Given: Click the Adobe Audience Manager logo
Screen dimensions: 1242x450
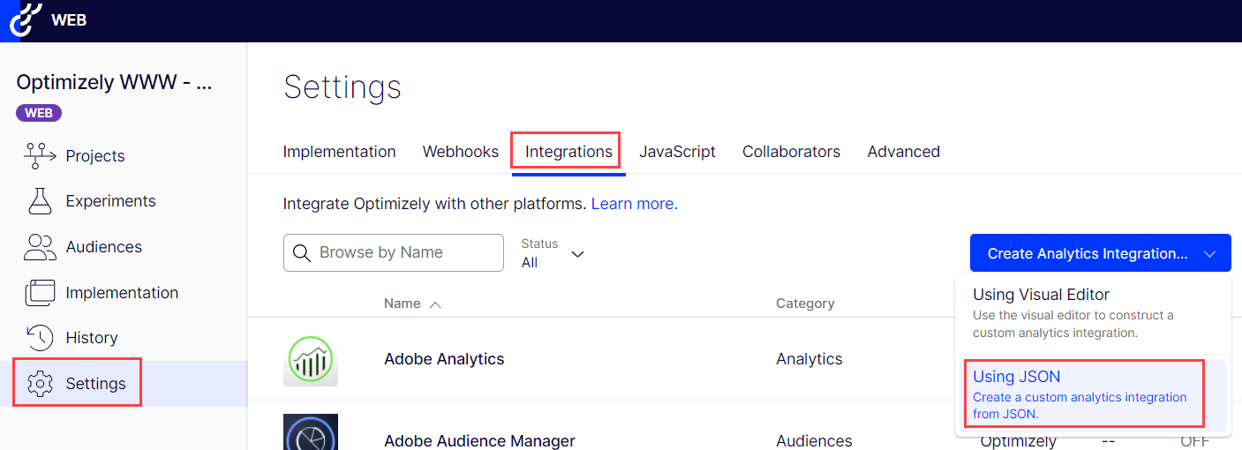Looking at the screenshot, I should tap(310, 432).
